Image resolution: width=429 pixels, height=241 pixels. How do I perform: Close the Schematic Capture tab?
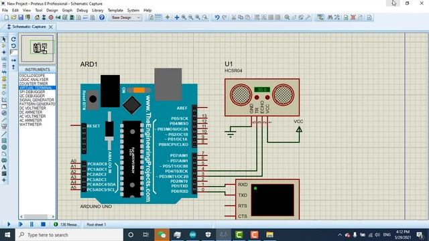(x=51, y=27)
